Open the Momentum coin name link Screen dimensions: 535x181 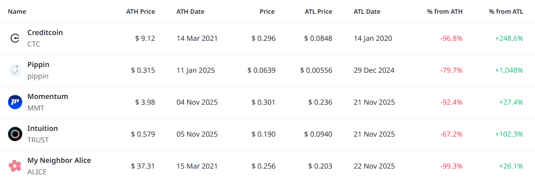click(x=48, y=96)
